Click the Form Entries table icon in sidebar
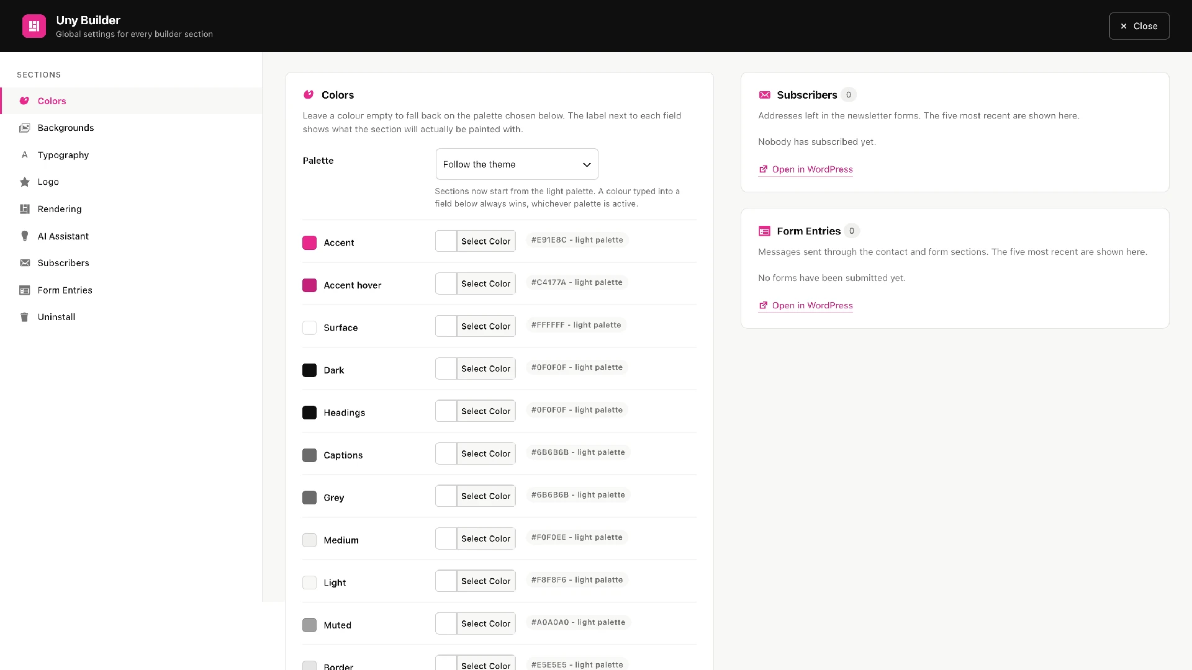This screenshot has height=670, width=1192. (x=24, y=290)
